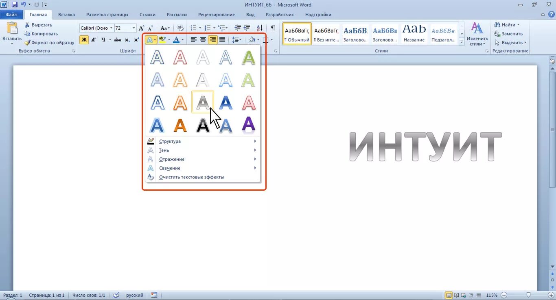The image size is (556, 300).
Task: Click the undo arrow in Quick Access toolbar
Action: pos(23,5)
